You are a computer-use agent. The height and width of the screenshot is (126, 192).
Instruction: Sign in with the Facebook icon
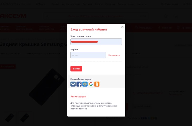79,84
